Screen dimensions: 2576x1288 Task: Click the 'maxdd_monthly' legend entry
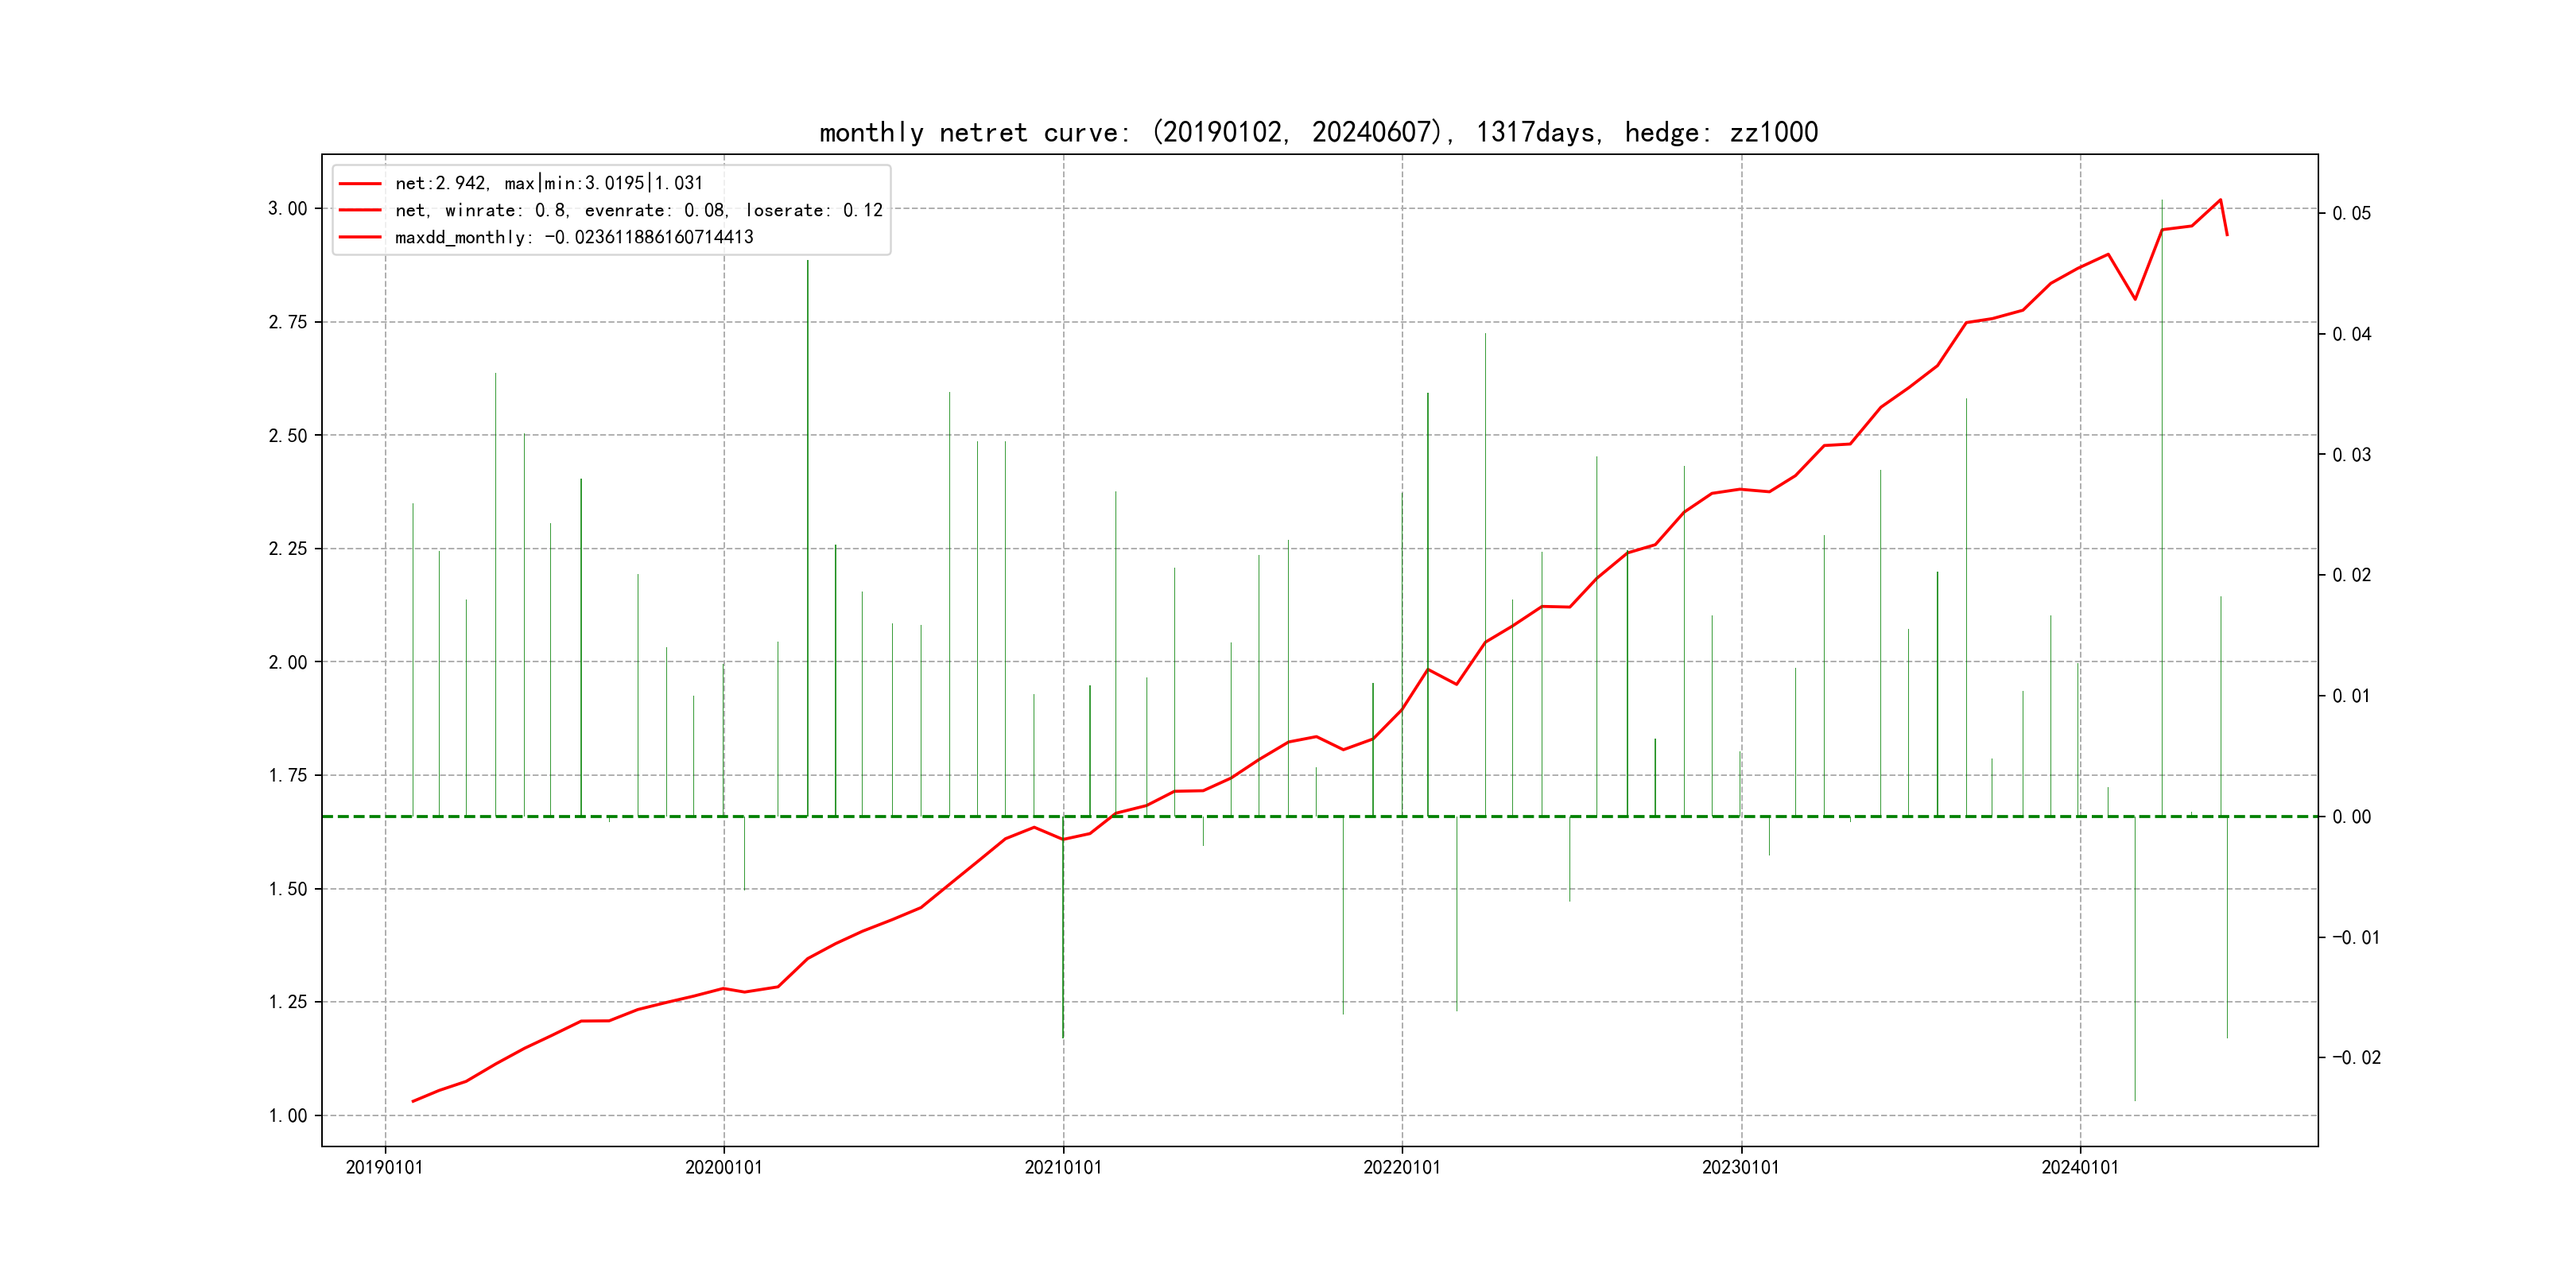[x=574, y=237]
